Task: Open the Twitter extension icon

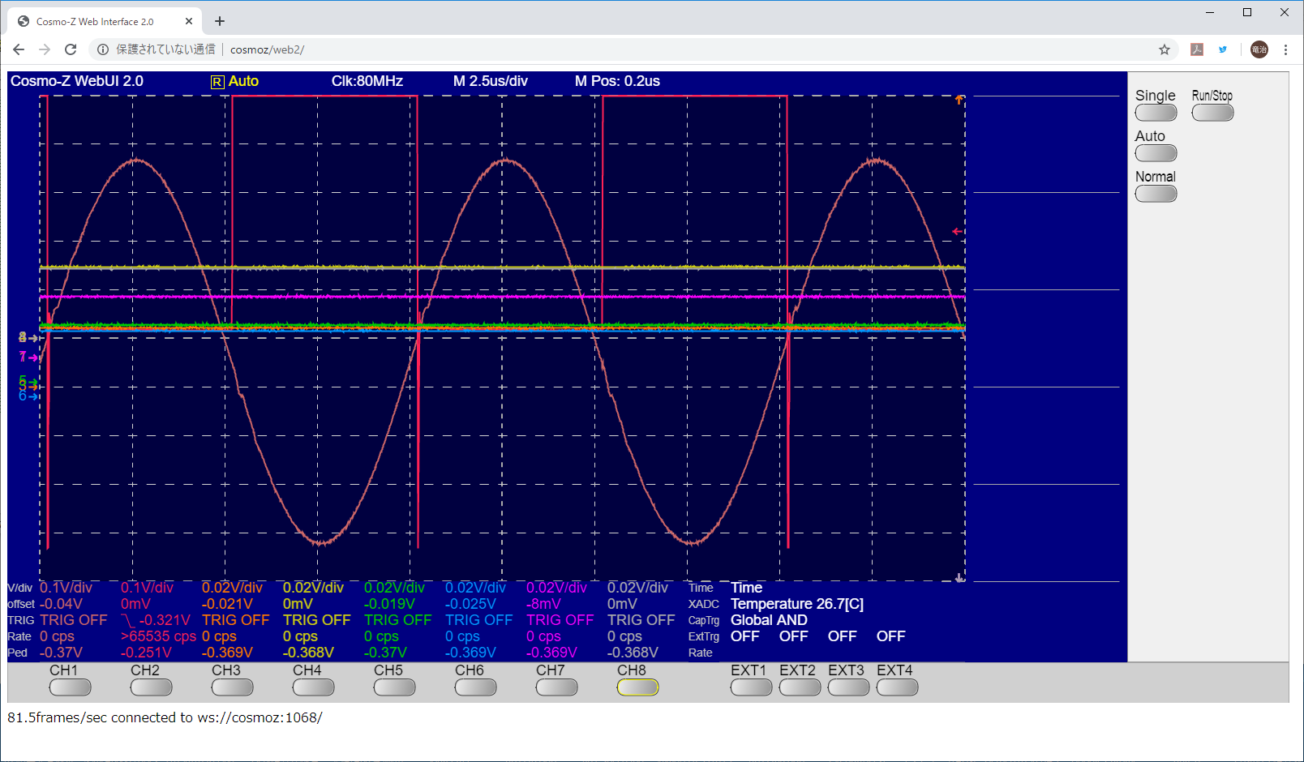Action: (x=1223, y=49)
